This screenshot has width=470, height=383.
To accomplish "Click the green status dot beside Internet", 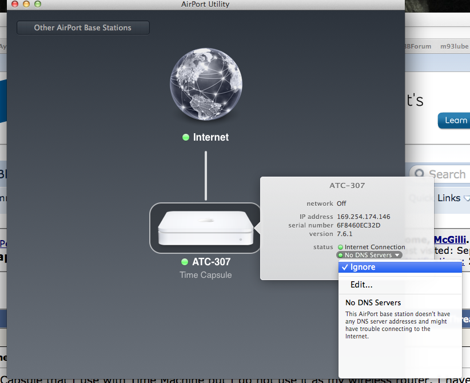I will point(186,137).
